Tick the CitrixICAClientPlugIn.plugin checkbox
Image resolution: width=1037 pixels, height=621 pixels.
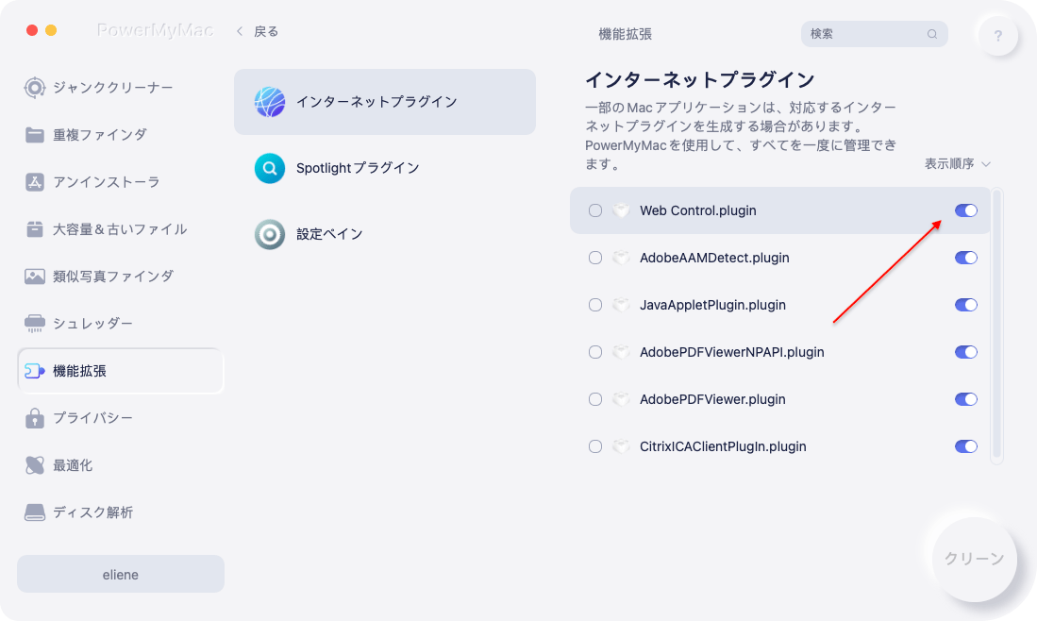pyautogui.click(x=595, y=446)
